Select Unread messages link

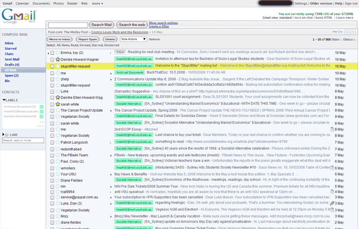[x=85, y=45]
